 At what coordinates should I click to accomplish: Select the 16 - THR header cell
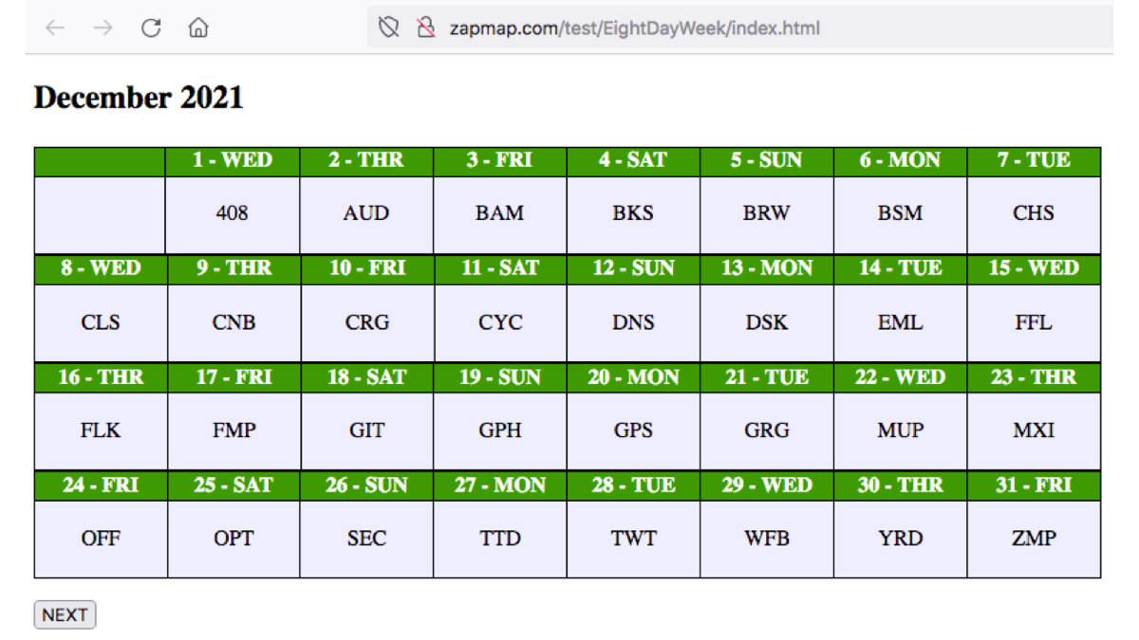tap(101, 377)
